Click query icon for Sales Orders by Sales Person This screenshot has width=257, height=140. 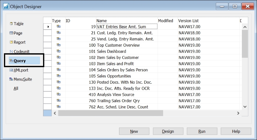click(59, 70)
